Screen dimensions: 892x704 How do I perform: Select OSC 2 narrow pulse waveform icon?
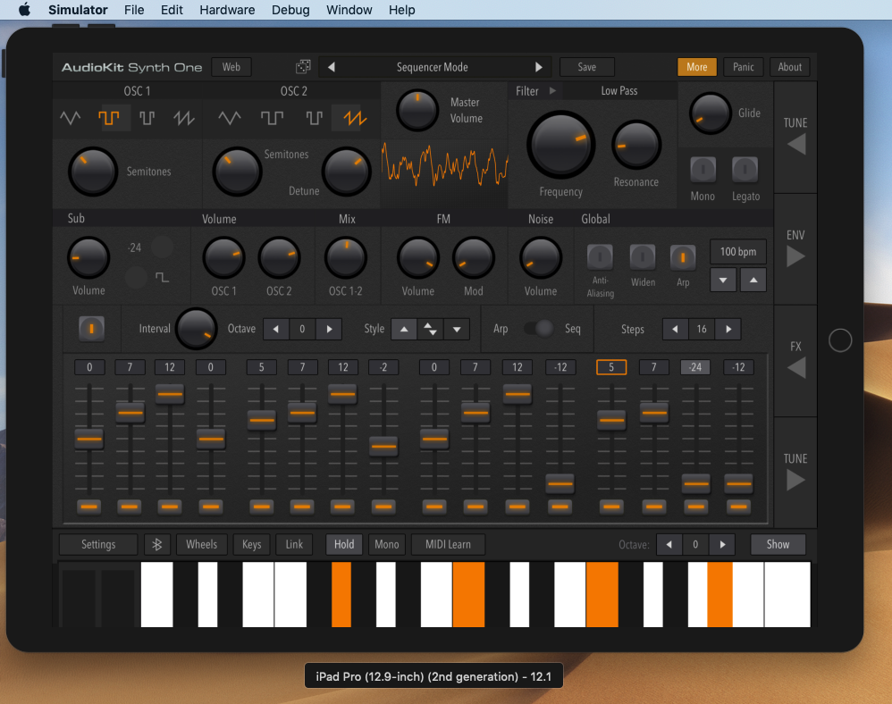(x=314, y=118)
